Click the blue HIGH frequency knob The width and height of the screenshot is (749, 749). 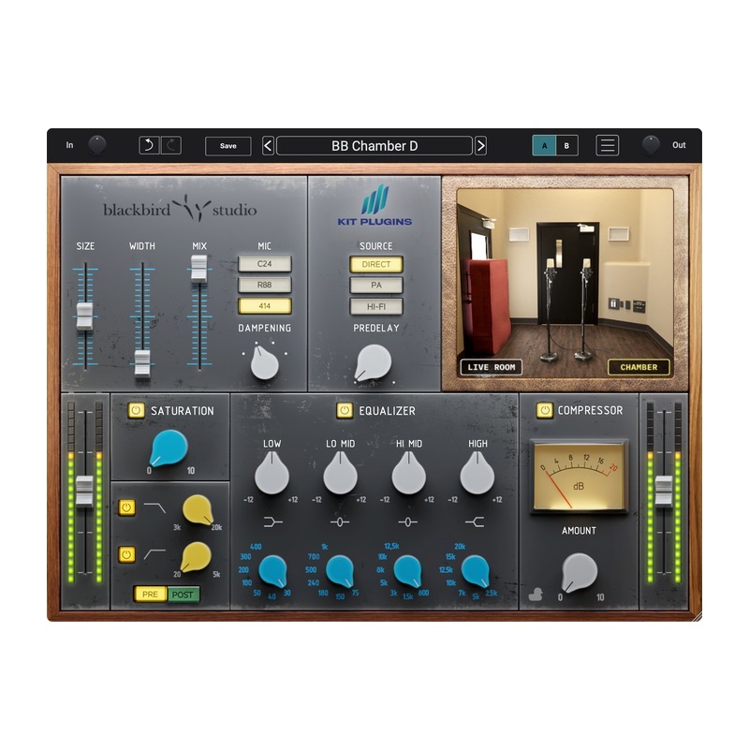[x=476, y=571]
